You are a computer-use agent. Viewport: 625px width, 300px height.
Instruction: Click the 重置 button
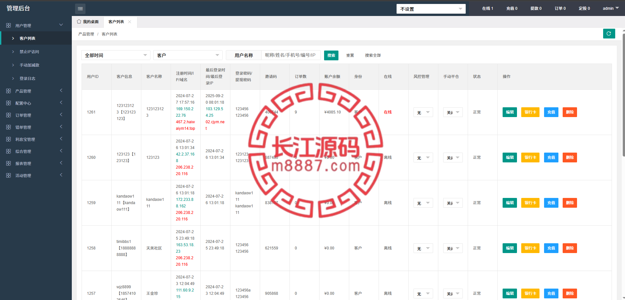pyautogui.click(x=350, y=55)
